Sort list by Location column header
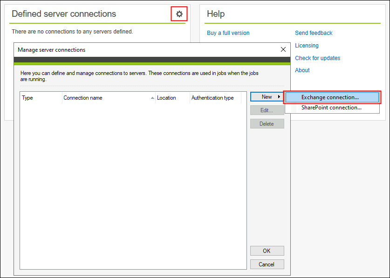 (x=172, y=98)
